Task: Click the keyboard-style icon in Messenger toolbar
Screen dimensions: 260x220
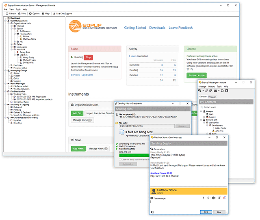Action: pos(216,91)
